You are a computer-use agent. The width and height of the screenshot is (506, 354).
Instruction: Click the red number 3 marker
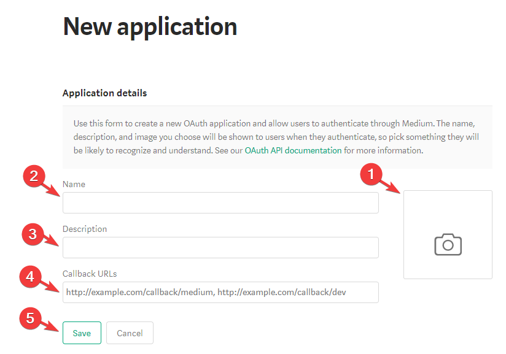[33, 234]
